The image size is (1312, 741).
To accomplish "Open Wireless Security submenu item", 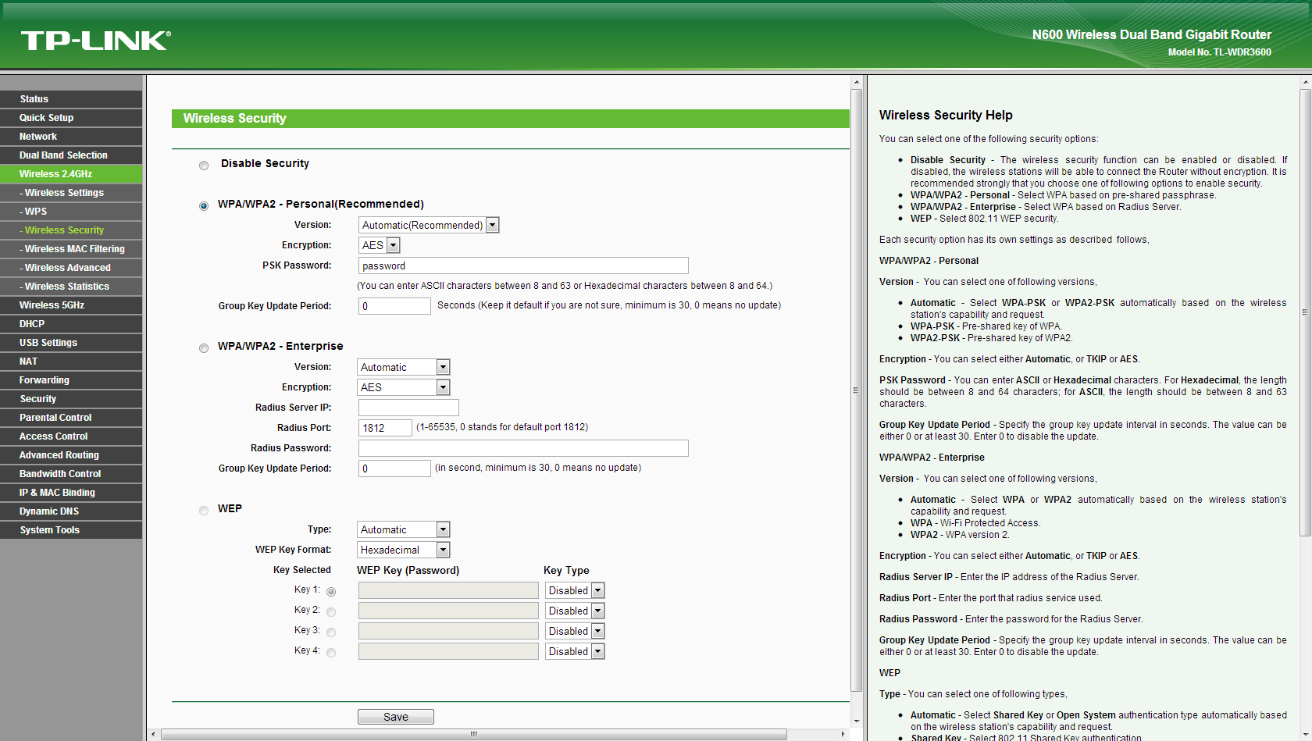I will tap(71, 230).
